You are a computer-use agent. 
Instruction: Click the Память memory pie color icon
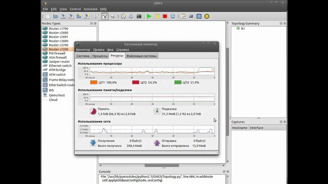(x=93, y=111)
